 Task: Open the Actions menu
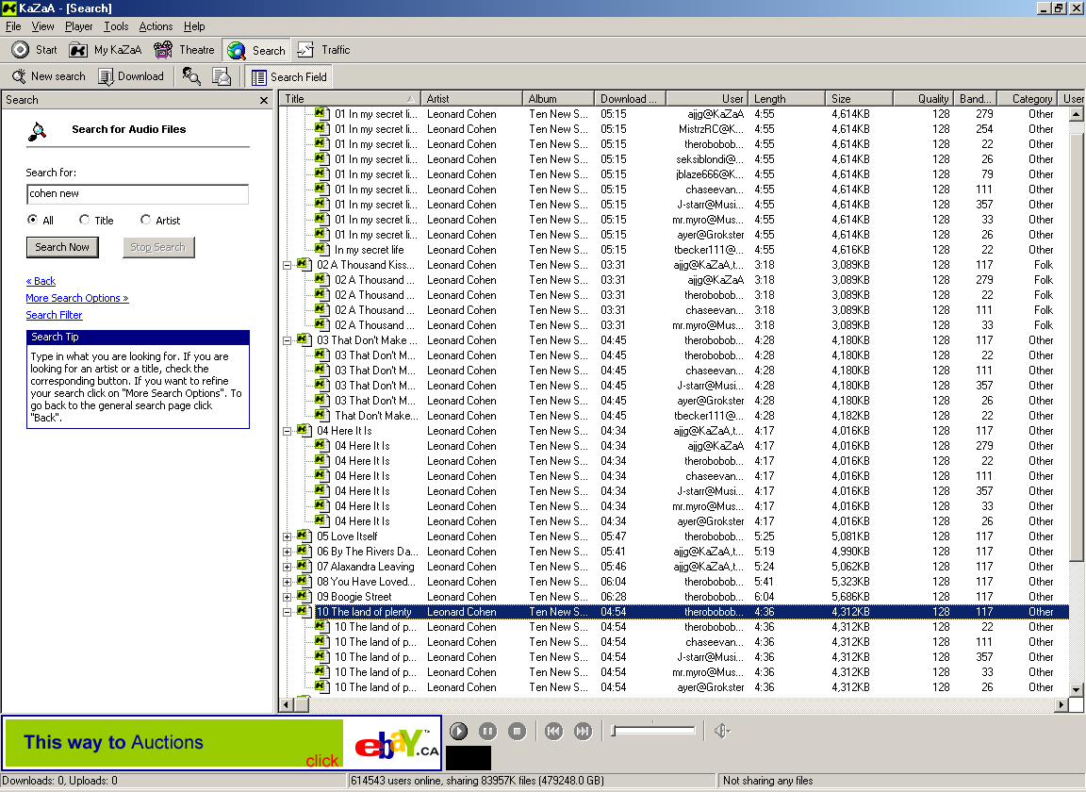(156, 26)
